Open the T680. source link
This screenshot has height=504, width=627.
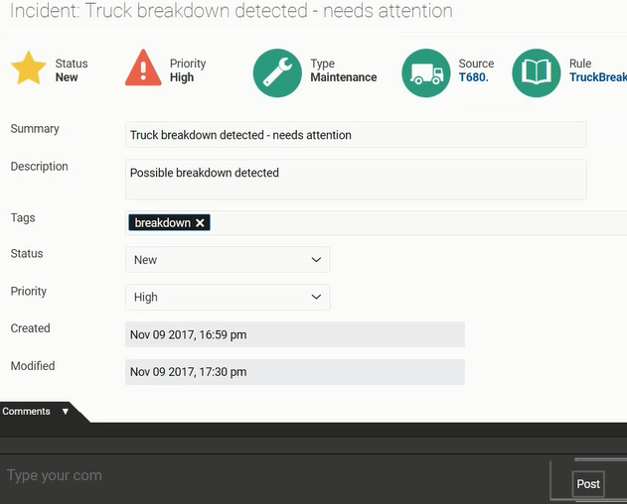tap(473, 77)
